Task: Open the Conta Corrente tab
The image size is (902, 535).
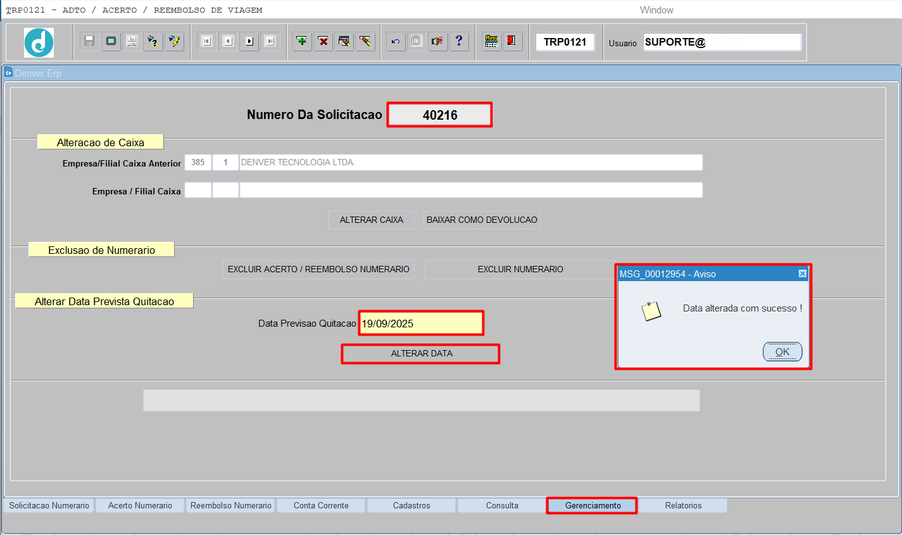Action: [x=321, y=505]
